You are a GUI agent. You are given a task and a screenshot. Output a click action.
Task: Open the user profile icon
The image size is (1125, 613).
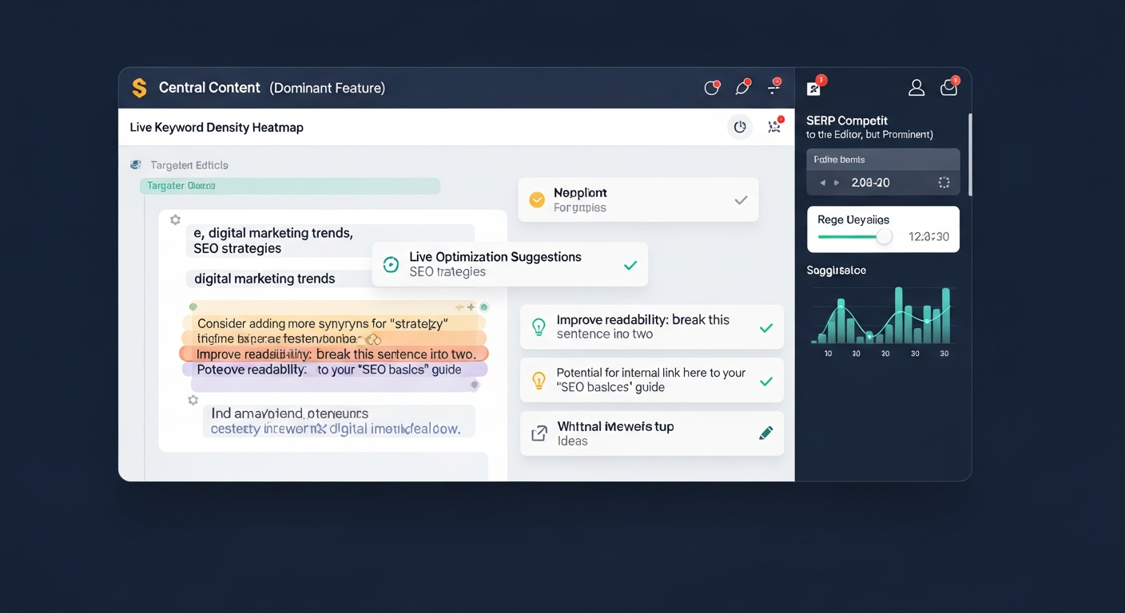click(916, 88)
